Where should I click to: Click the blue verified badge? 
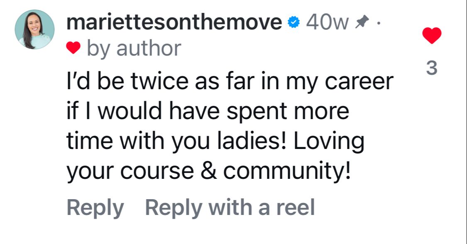[294, 22]
